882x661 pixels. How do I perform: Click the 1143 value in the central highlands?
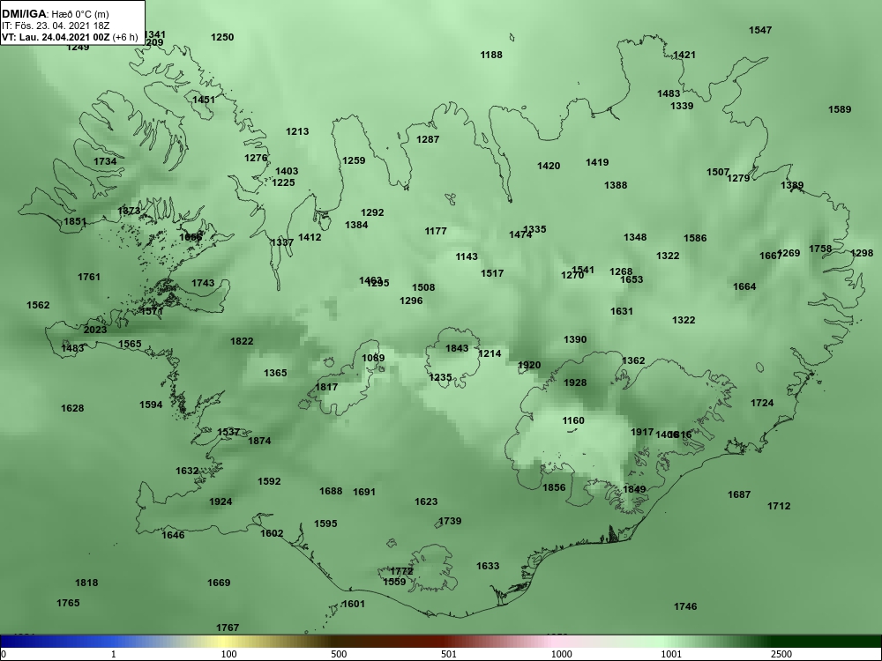click(x=467, y=256)
